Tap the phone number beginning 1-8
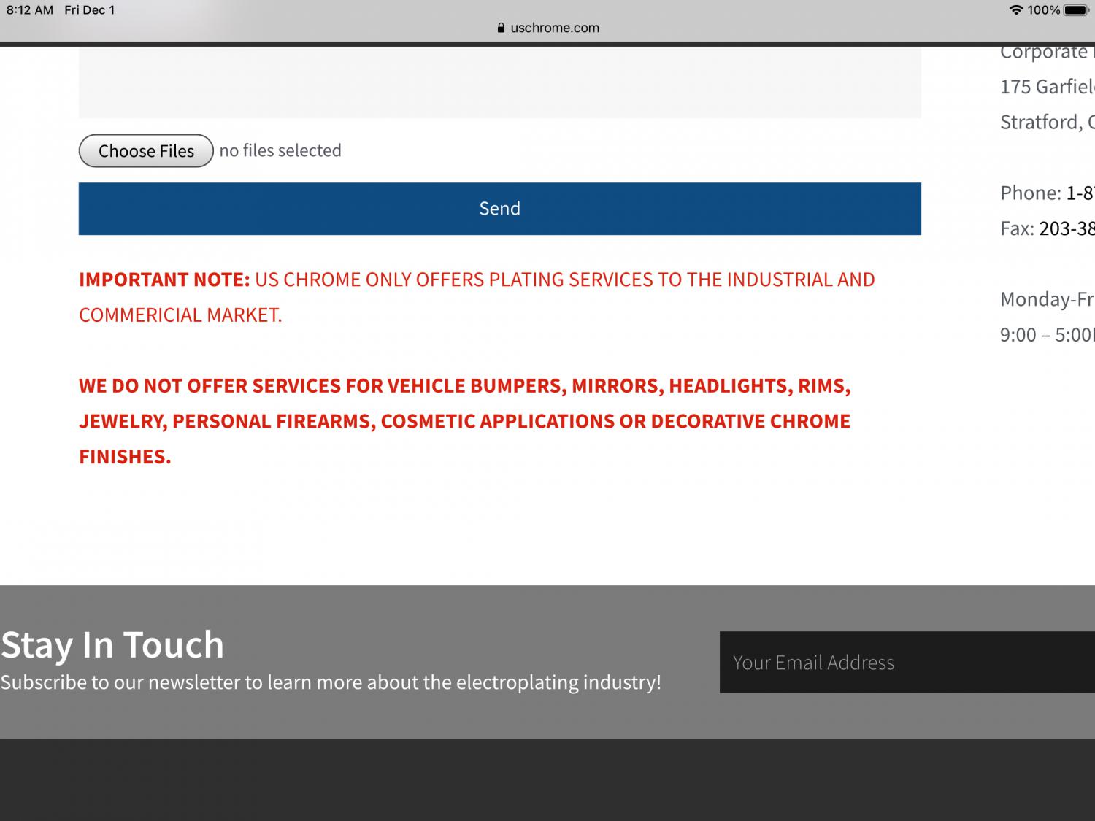The width and height of the screenshot is (1095, 821). (1080, 193)
